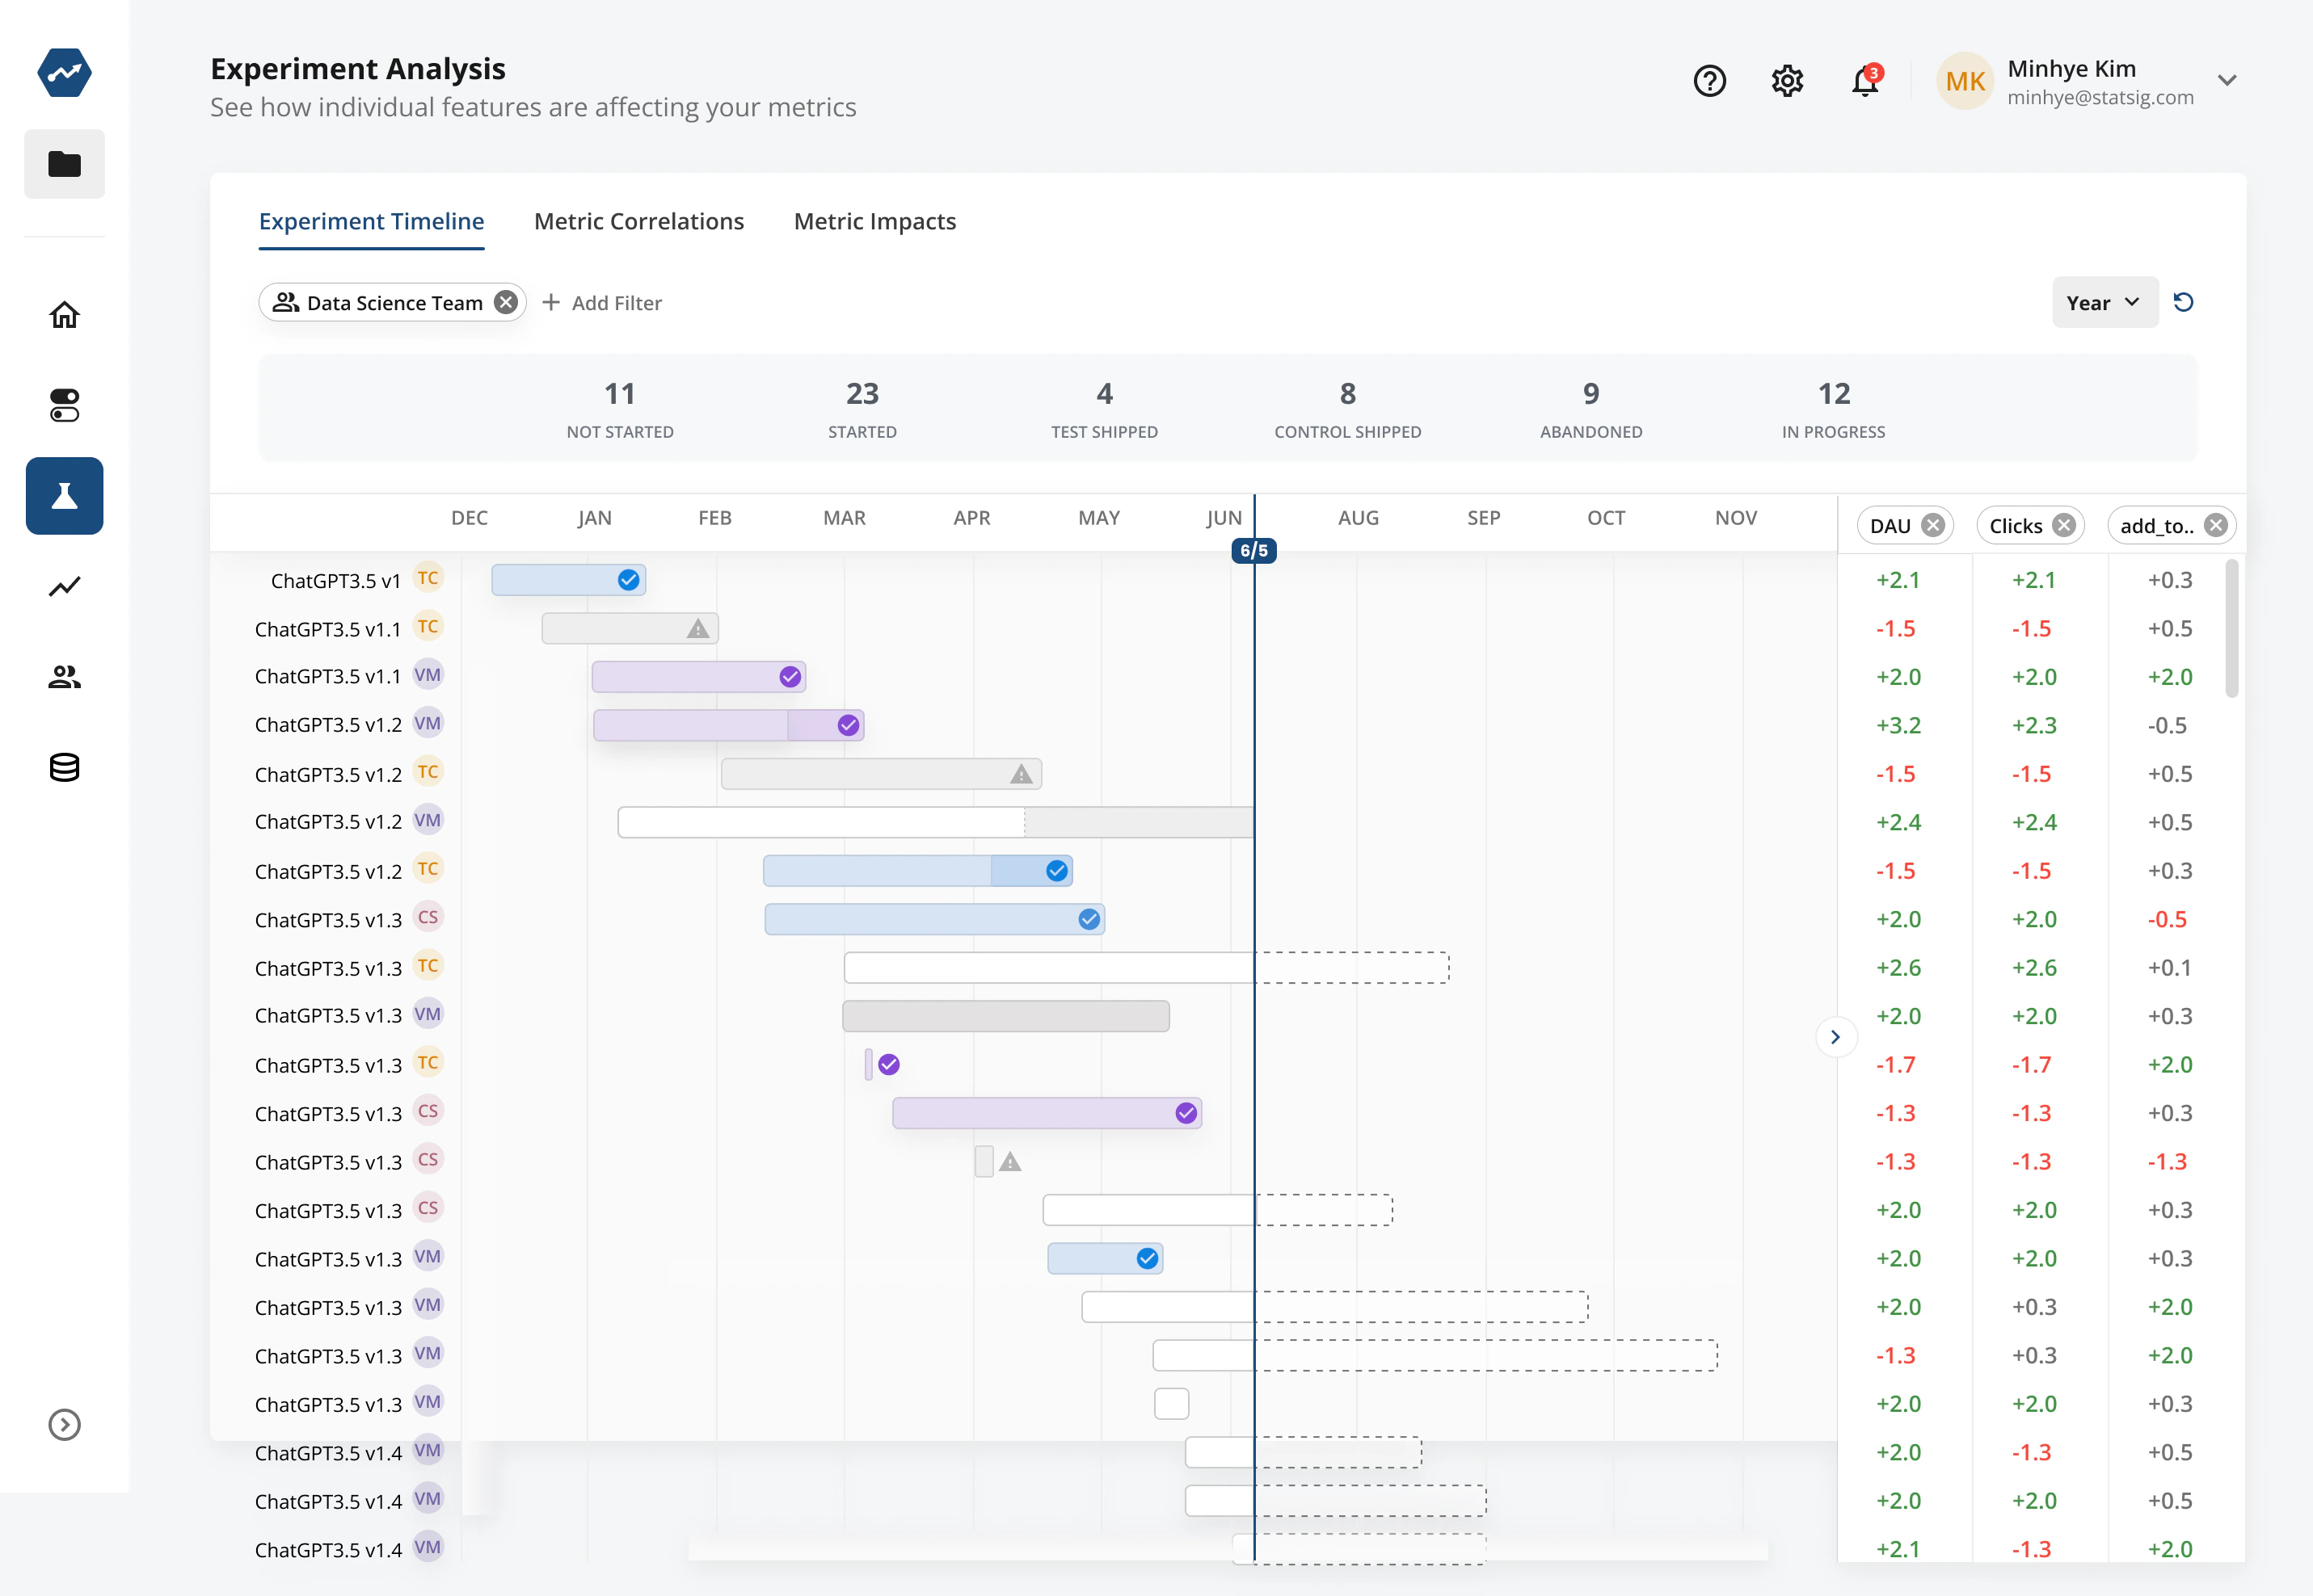The width and height of the screenshot is (2313, 1596).
Task: Open the database icon in the sidebar
Action: coord(64,767)
